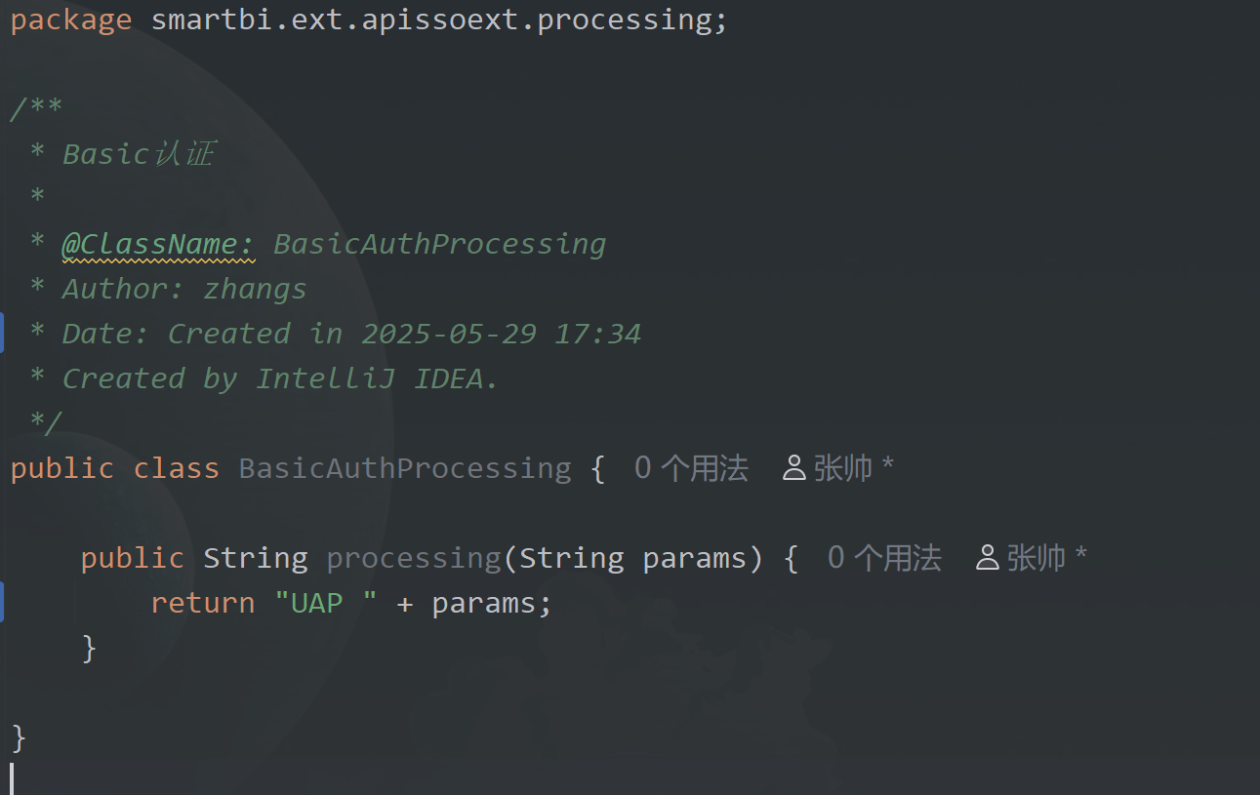Screen dimensions: 1260x795
Task: Click the "UAP " string literal
Action: (x=326, y=603)
